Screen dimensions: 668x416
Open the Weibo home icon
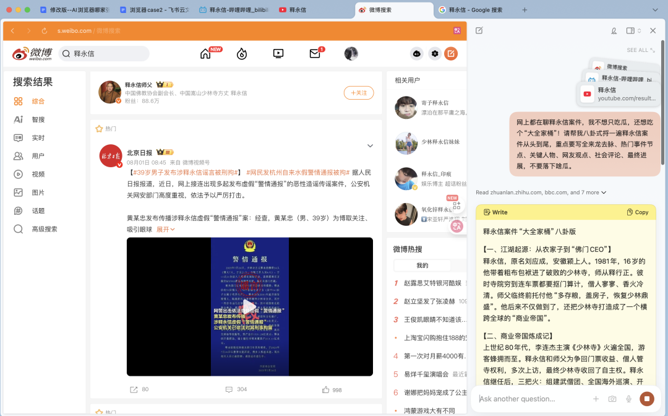tap(205, 53)
